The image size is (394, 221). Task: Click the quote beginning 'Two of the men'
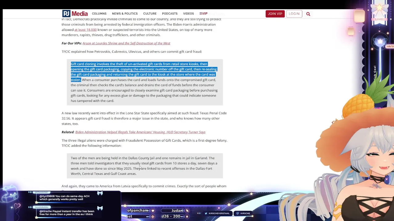coord(144,166)
